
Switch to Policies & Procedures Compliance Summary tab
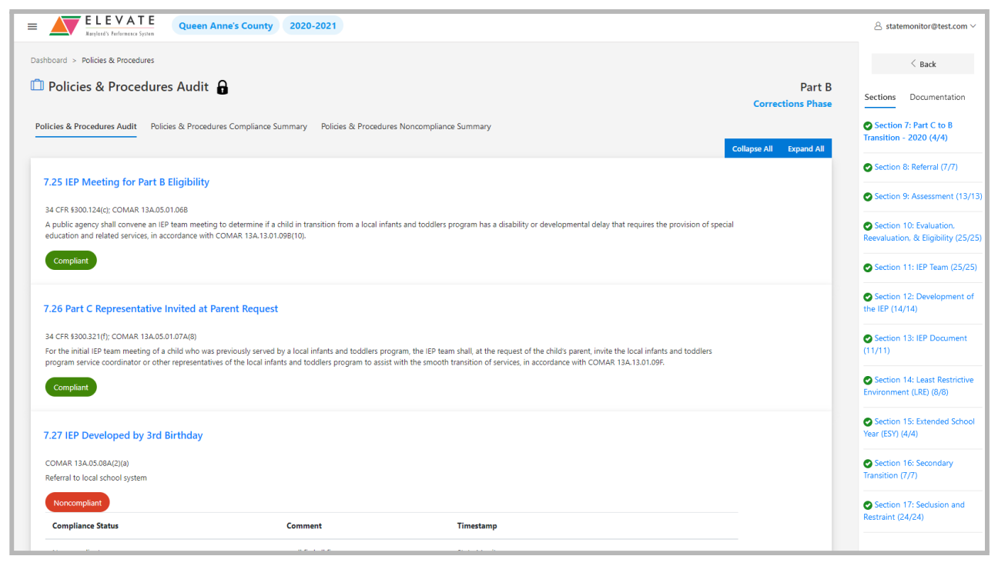(x=229, y=127)
